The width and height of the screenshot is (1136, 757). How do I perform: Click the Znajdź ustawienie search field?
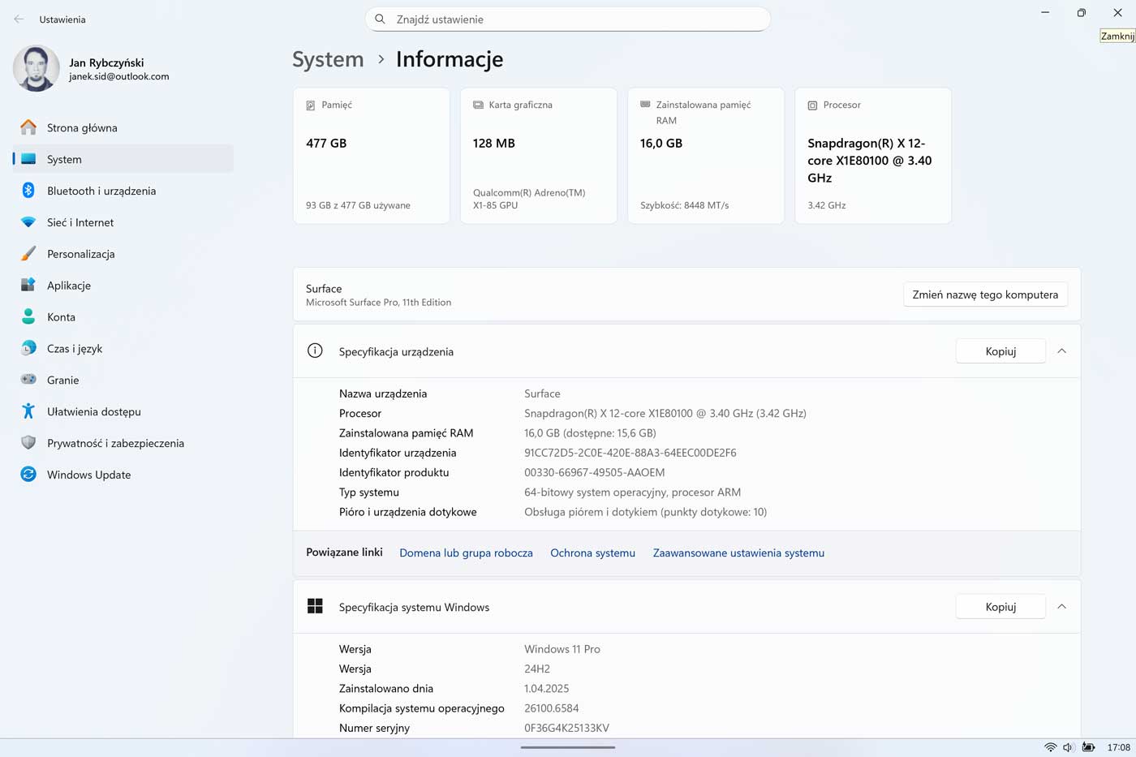(568, 19)
